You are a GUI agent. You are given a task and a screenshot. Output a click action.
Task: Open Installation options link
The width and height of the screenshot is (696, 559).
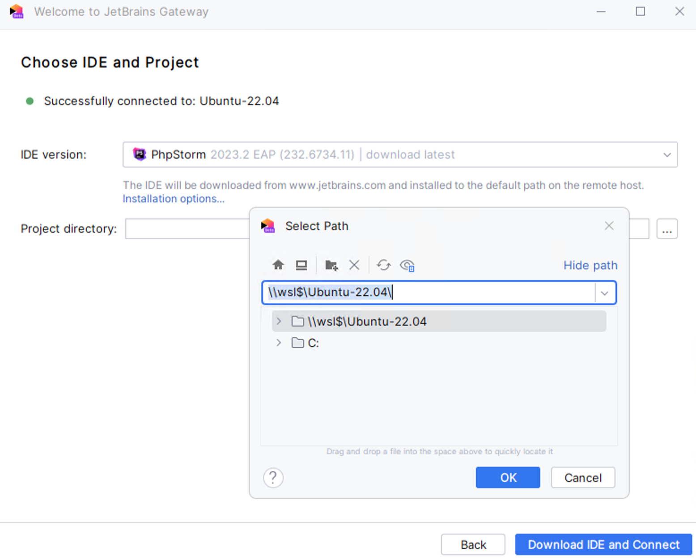coord(174,199)
